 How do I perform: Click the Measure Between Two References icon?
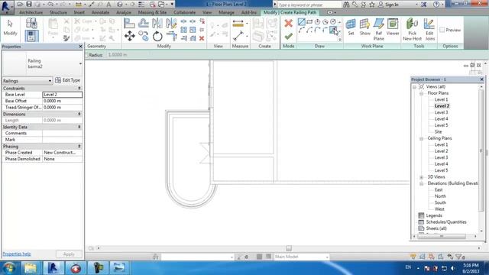click(x=238, y=36)
